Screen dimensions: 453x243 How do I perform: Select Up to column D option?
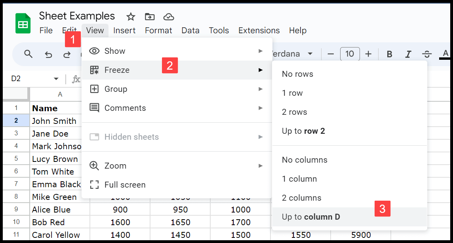(x=350, y=217)
